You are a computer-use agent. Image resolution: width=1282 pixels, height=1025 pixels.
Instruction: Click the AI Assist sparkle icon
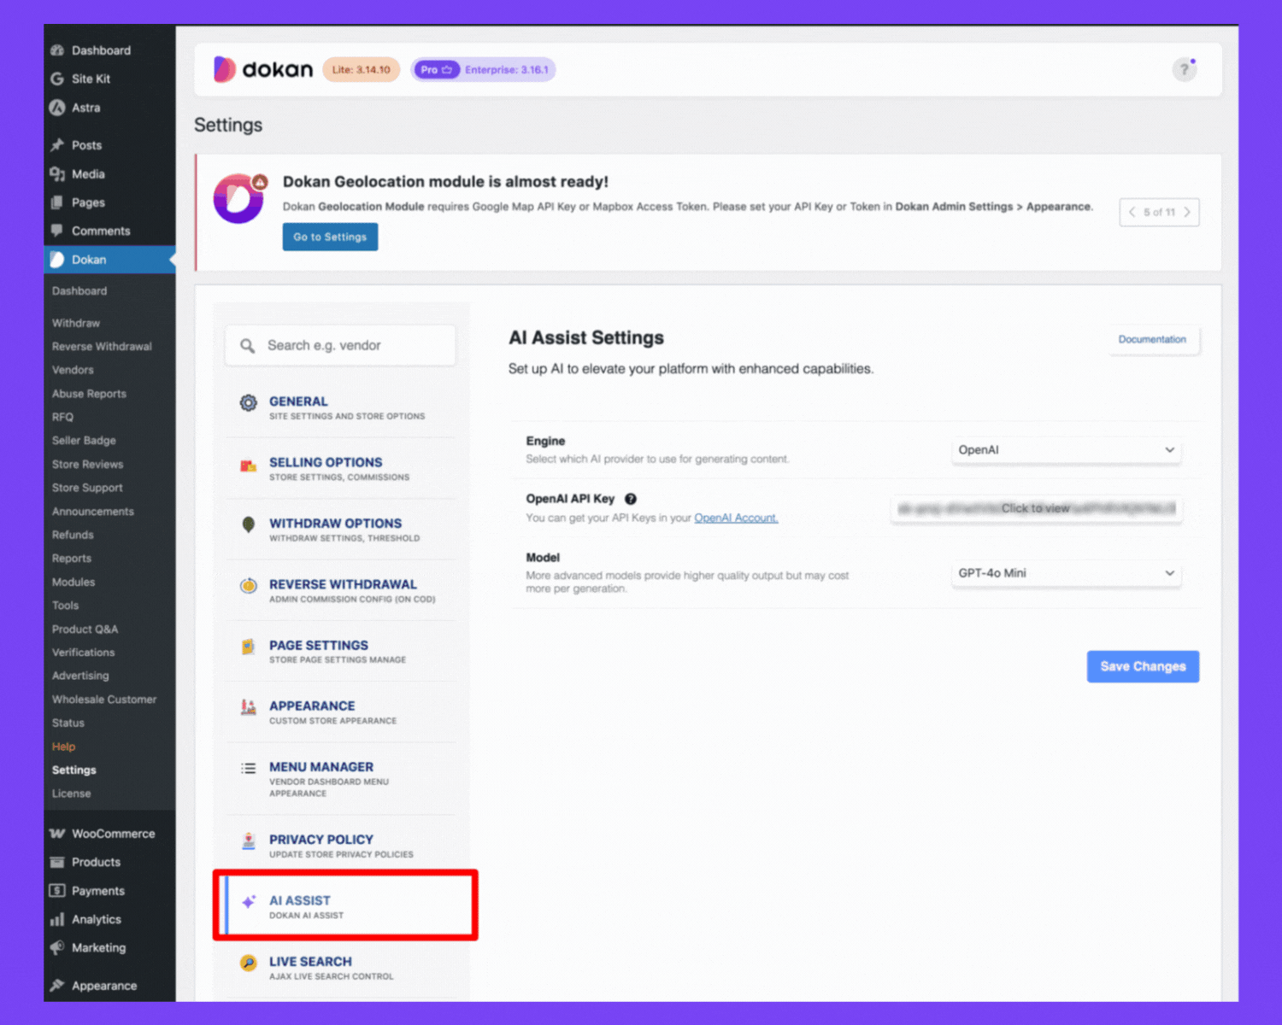pyautogui.click(x=248, y=902)
